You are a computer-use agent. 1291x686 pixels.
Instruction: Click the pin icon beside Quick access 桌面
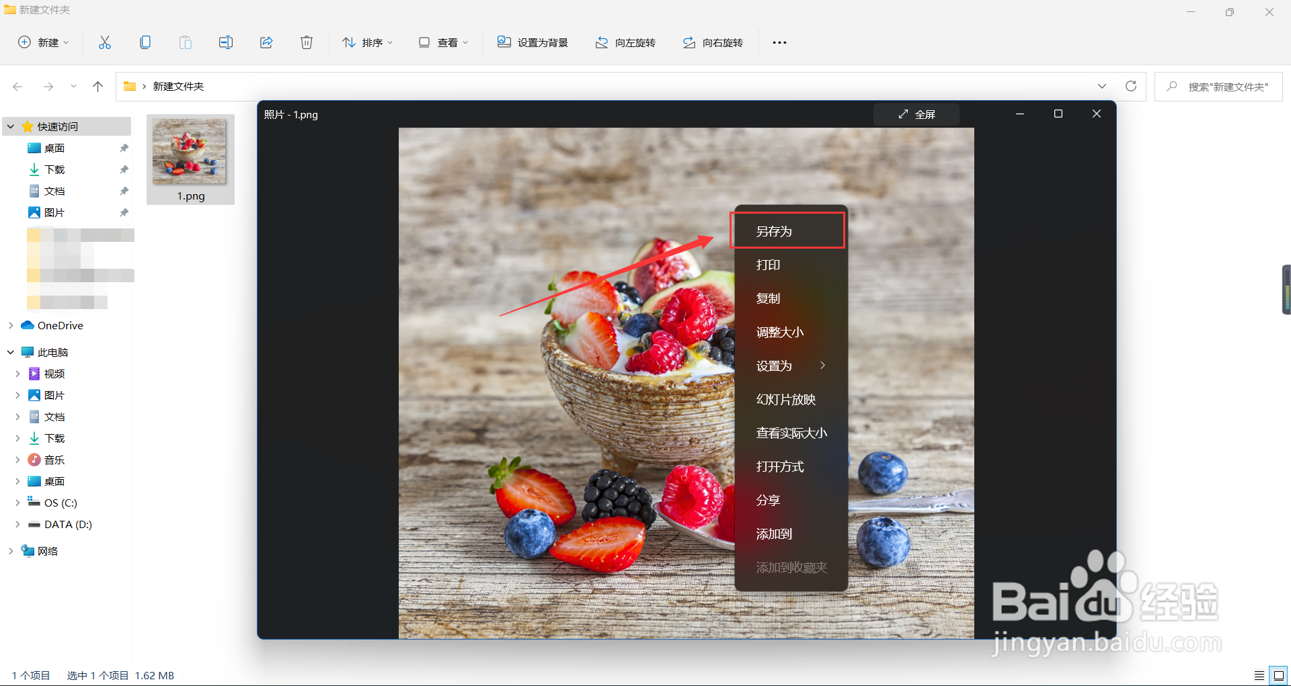coord(124,148)
